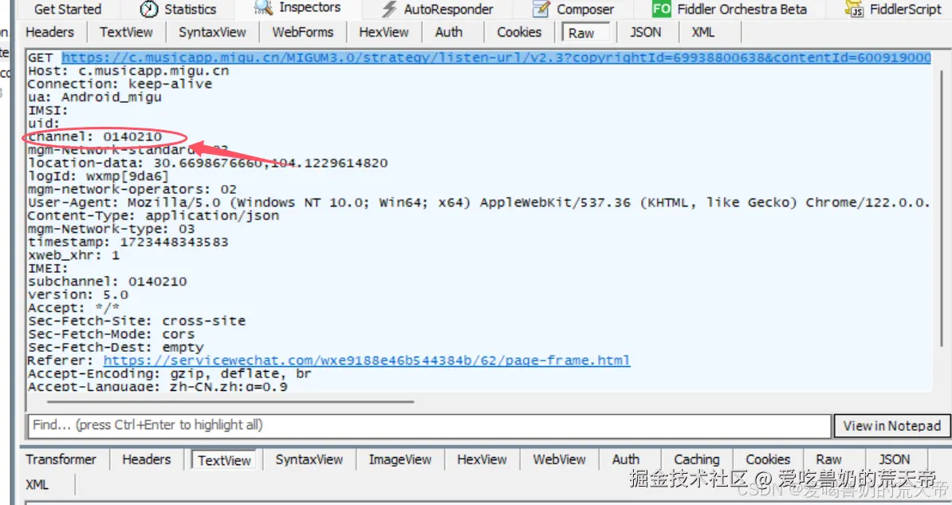This screenshot has height=505, width=952.
Task: Click the 'mgm-network-operators: 02' line
Action: (x=132, y=190)
